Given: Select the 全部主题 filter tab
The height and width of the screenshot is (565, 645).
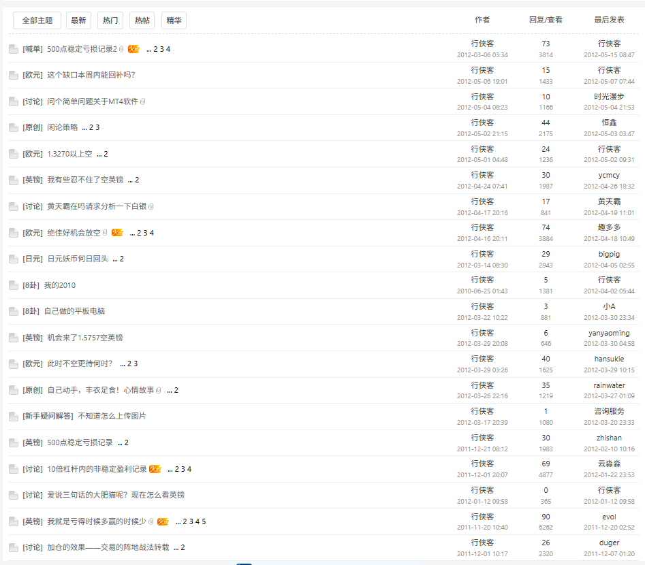Looking at the screenshot, I should pyautogui.click(x=37, y=20).
